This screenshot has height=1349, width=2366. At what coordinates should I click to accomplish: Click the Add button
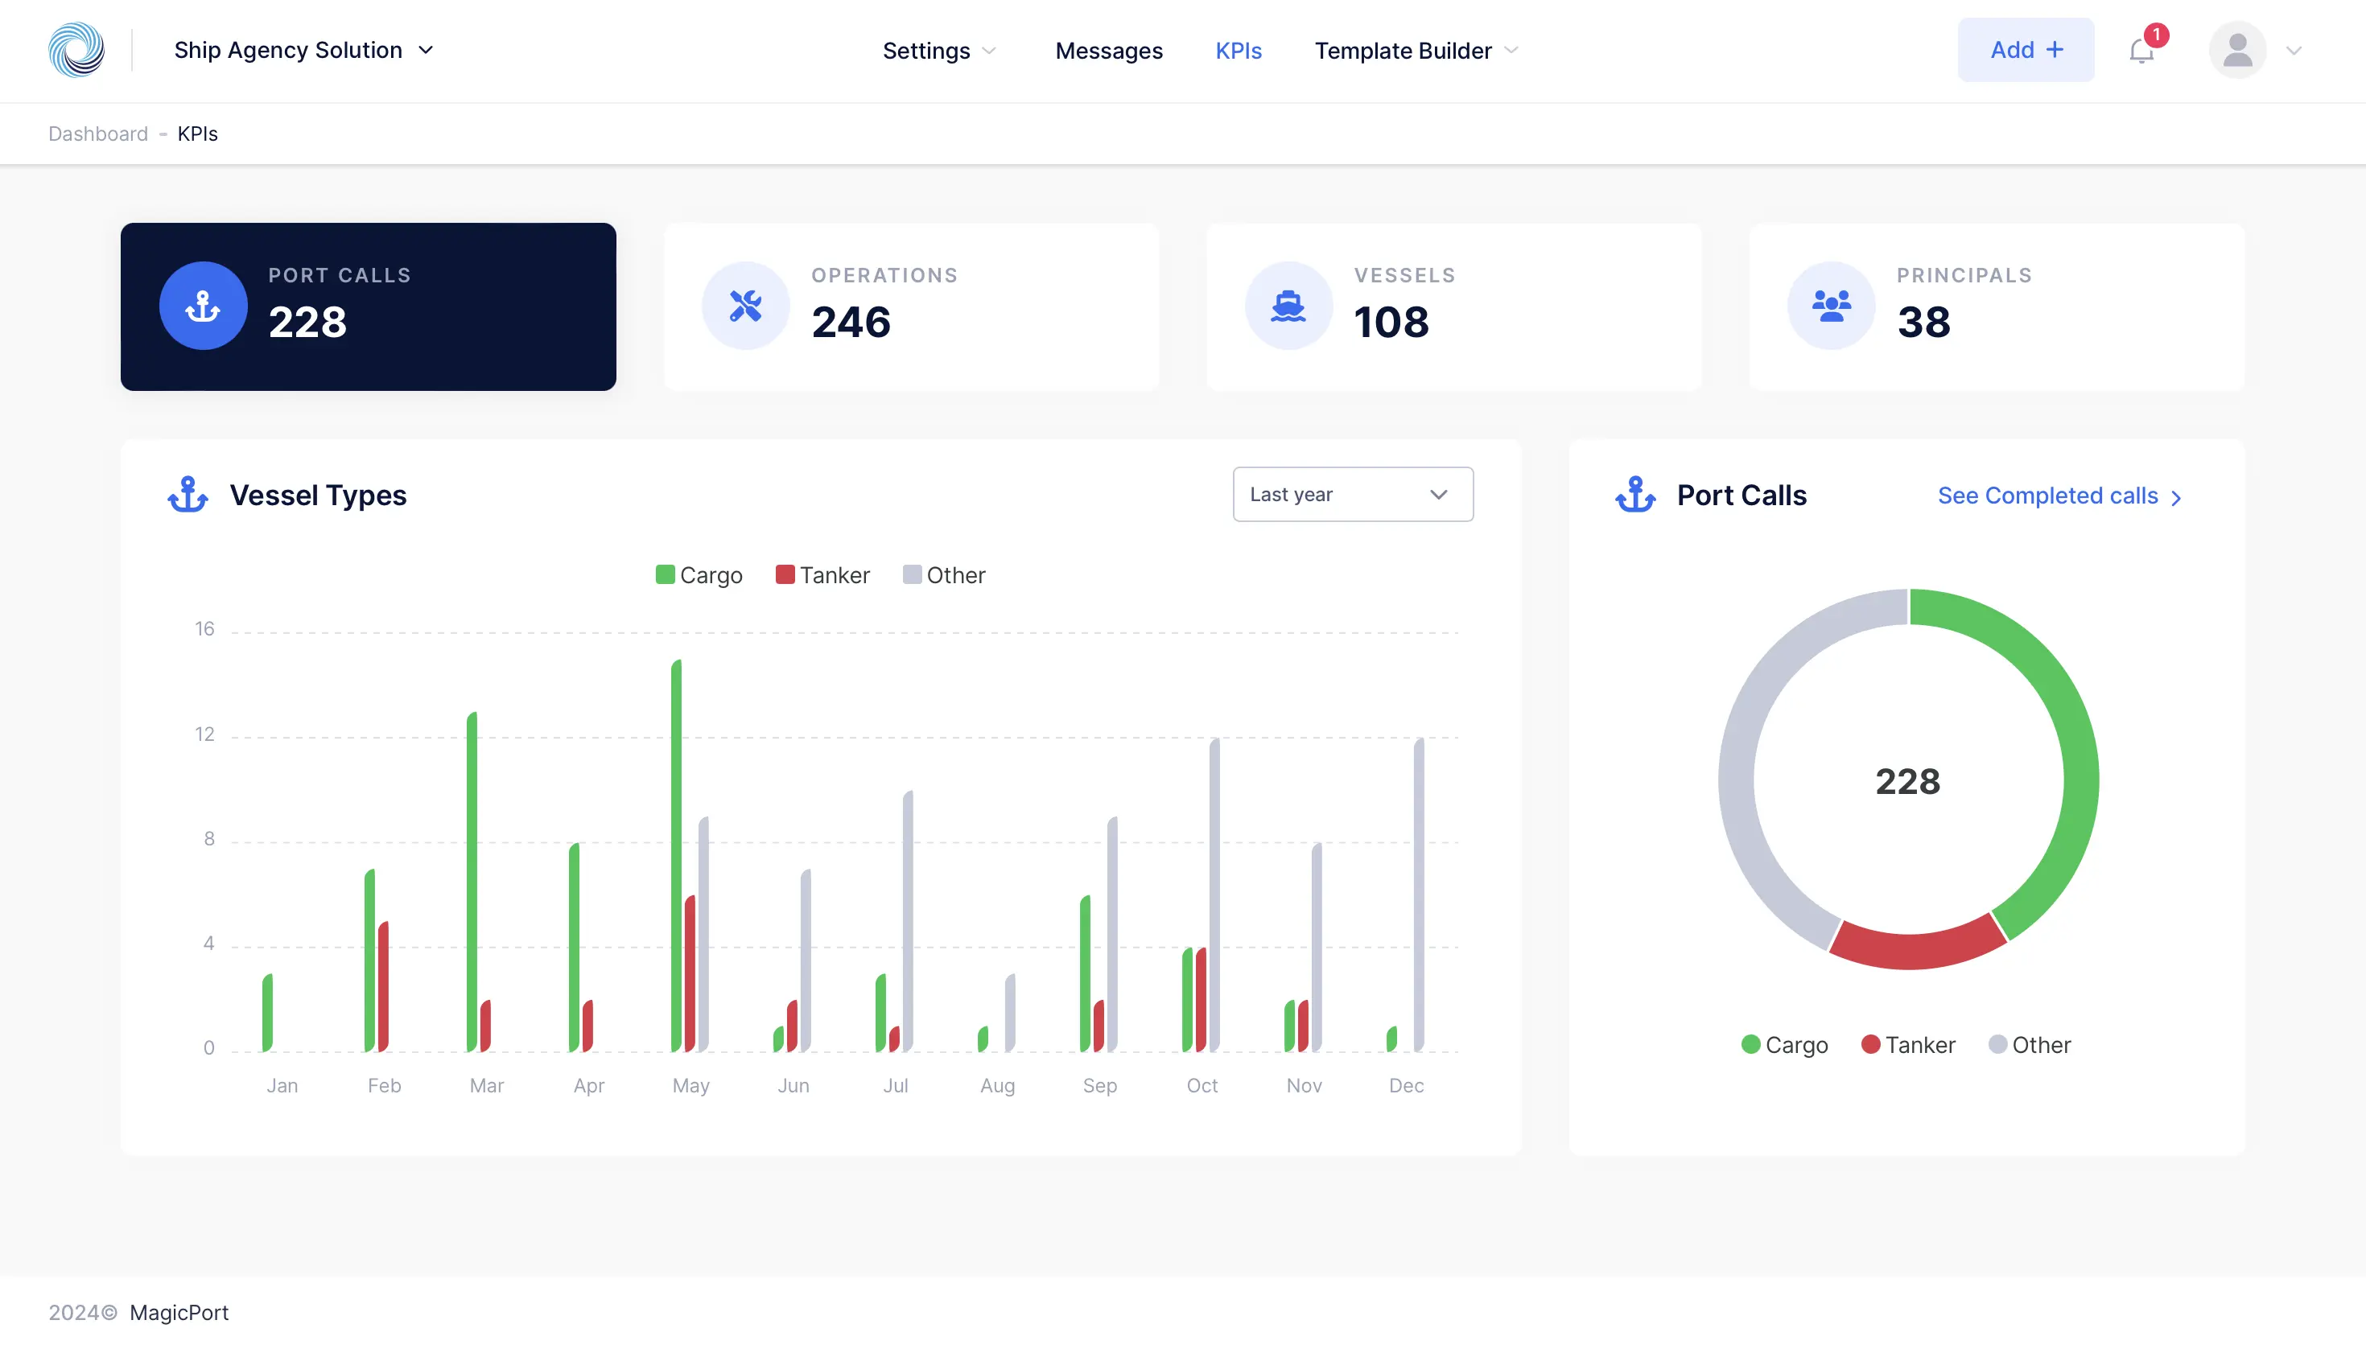(x=2025, y=51)
